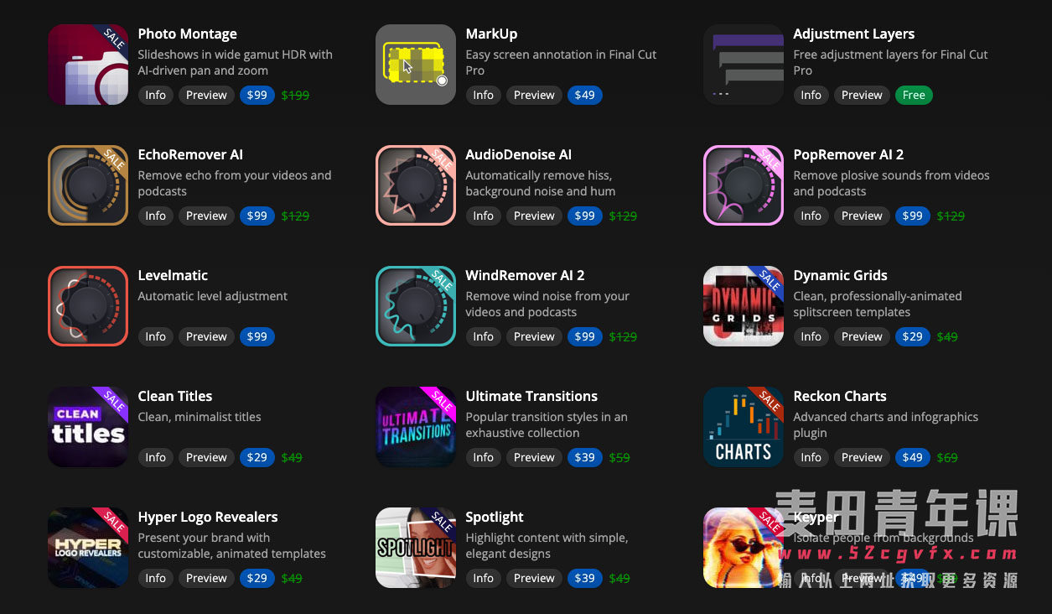Click the Ultimate Transitions thumbnail
The height and width of the screenshot is (614, 1052).
[x=416, y=427]
